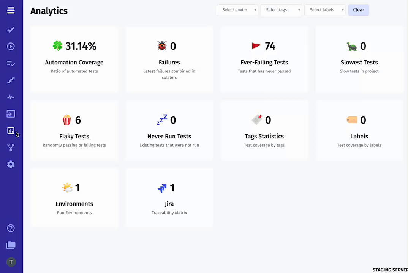The height and width of the screenshot is (273, 408).
Task: Click the Analytics page heading
Action: tap(49, 11)
